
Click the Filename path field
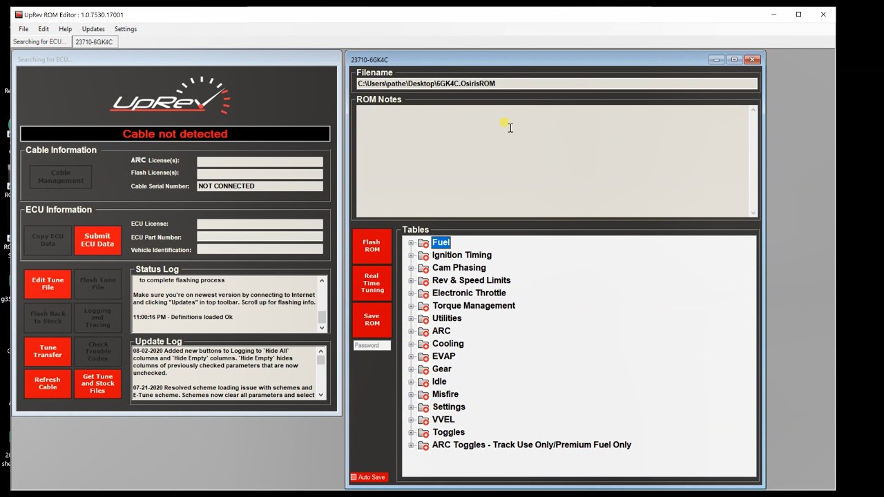(557, 84)
